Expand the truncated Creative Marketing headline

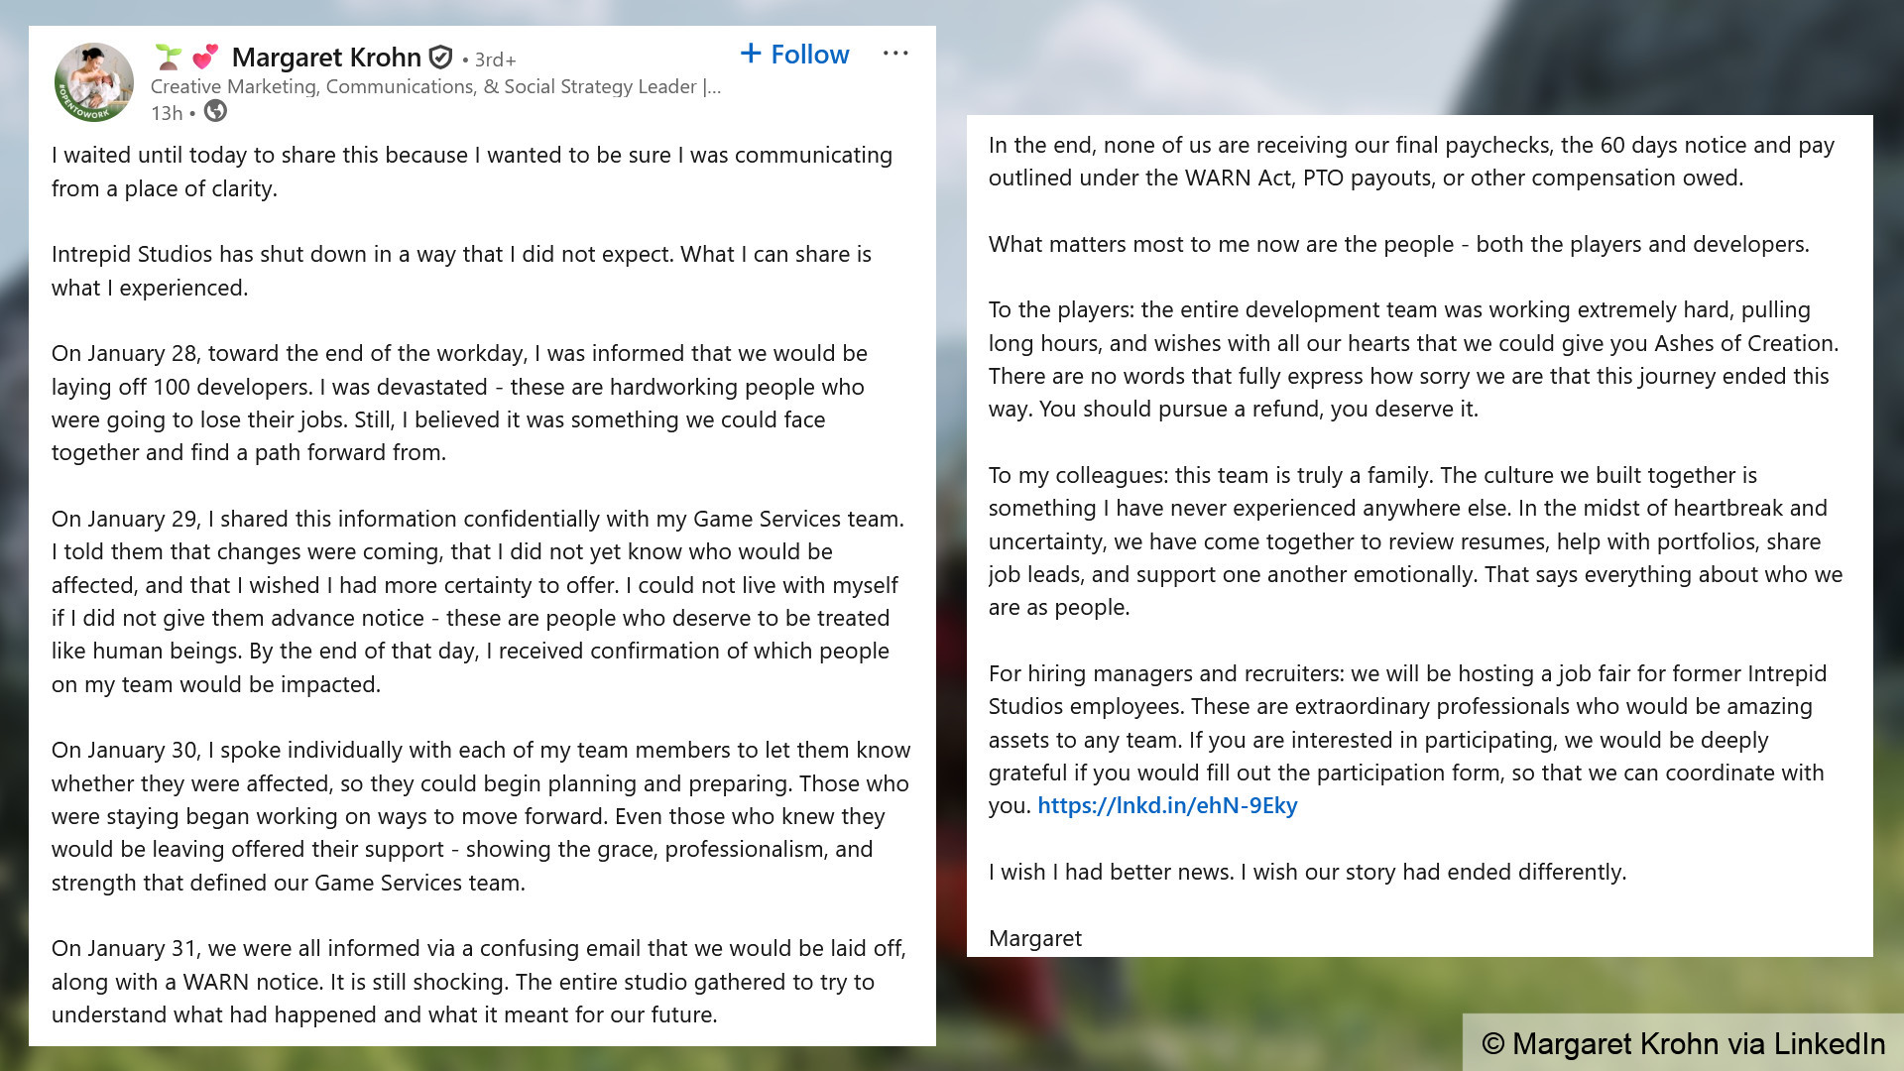(711, 86)
